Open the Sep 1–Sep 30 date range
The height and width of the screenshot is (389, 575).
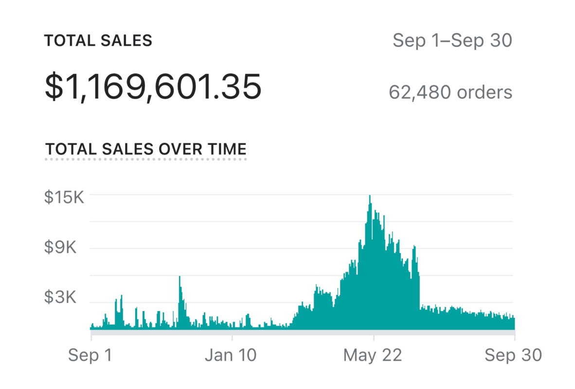[452, 41]
